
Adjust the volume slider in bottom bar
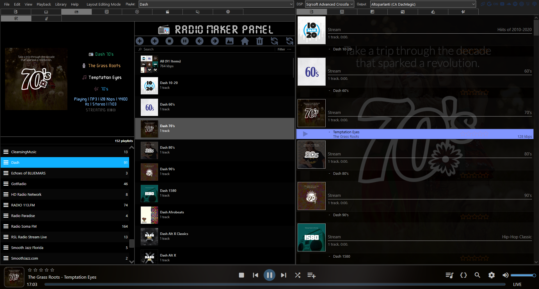click(523, 275)
